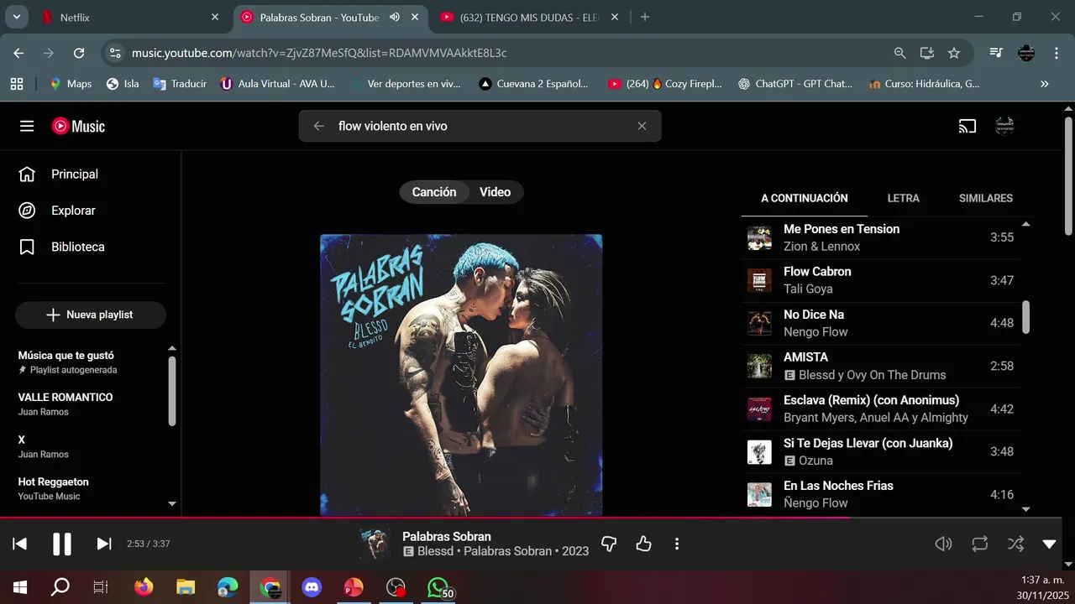Viewport: 1075px width, 604px height.
Task: Select AMISTA thumbnail in queue
Action: click(759, 366)
